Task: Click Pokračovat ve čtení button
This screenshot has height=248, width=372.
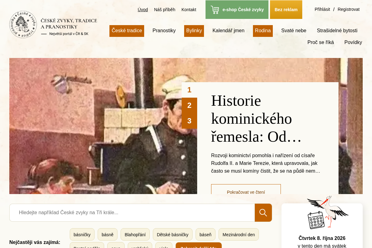Action: point(246,190)
